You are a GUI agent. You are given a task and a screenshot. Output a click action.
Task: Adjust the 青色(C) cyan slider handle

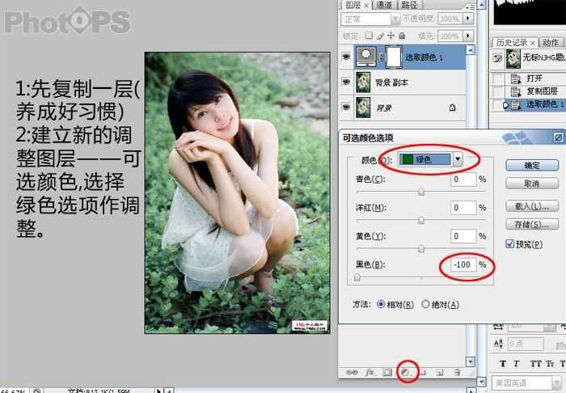coord(421,192)
